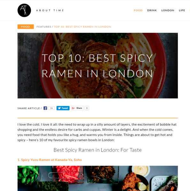Open the Spicy Yuzu Ramen Kanada-Ya link
Screen dimensions: 190x191
49,160
